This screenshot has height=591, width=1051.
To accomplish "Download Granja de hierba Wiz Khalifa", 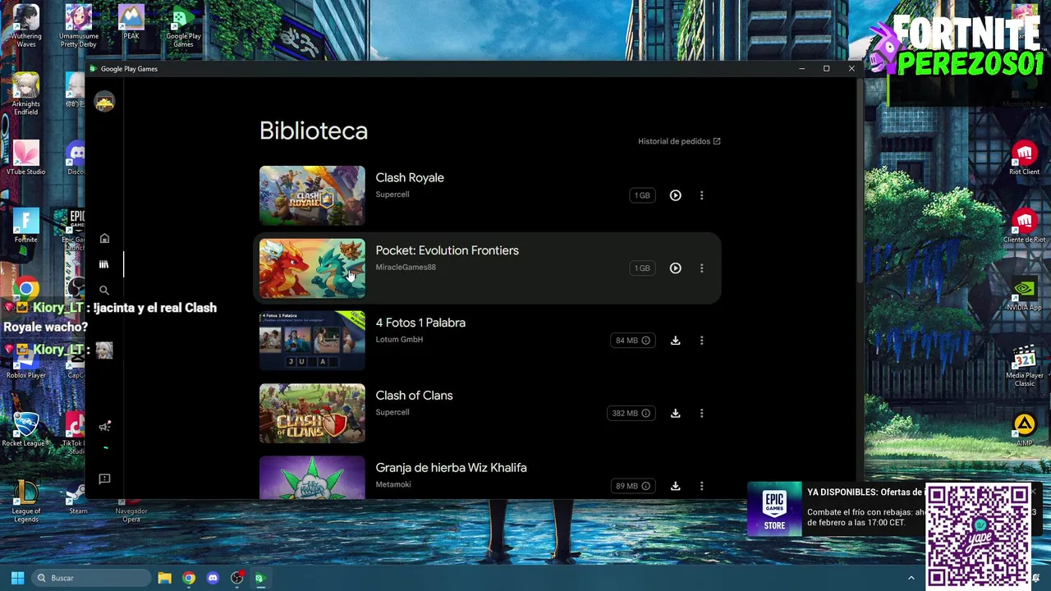I will tap(675, 486).
